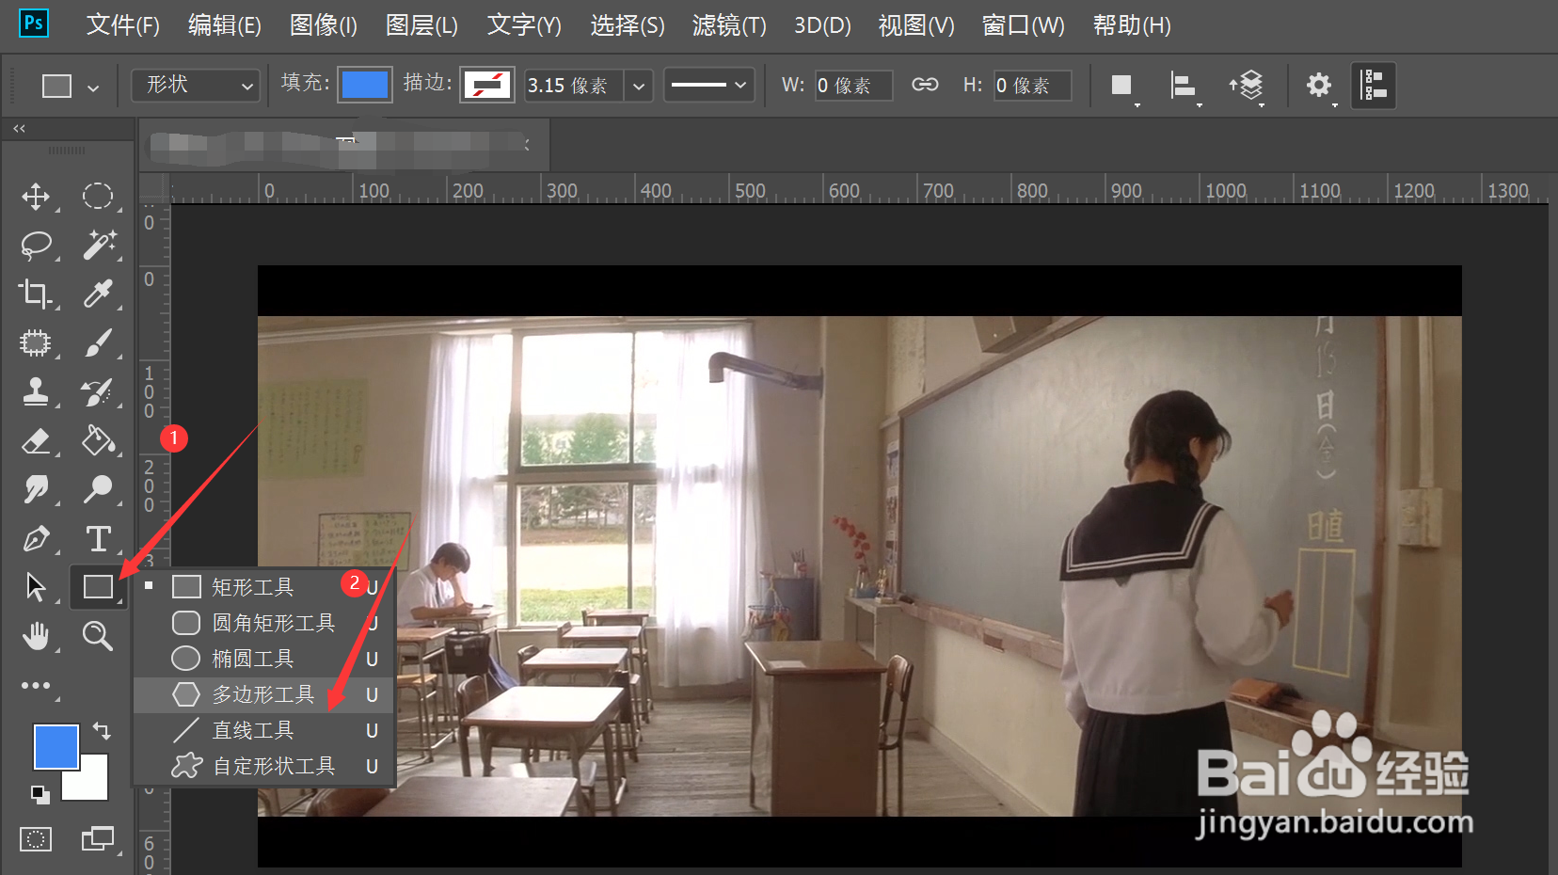Viewport: 1558px width, 875px height.
Task: Open the 编辑(E) menu
Action: tap(225, 25)
